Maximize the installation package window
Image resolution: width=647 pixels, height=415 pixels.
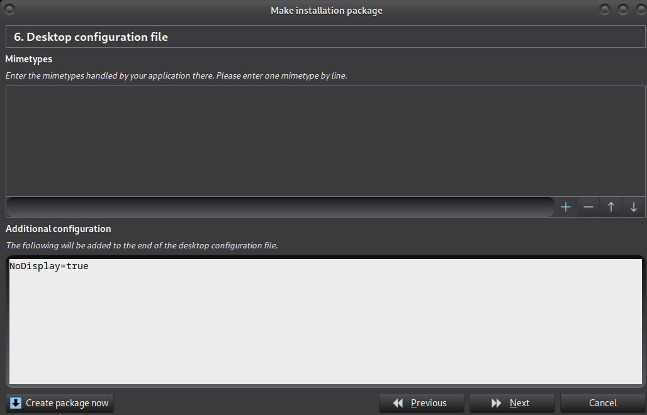pyautogui.click(x=623, y=10)
